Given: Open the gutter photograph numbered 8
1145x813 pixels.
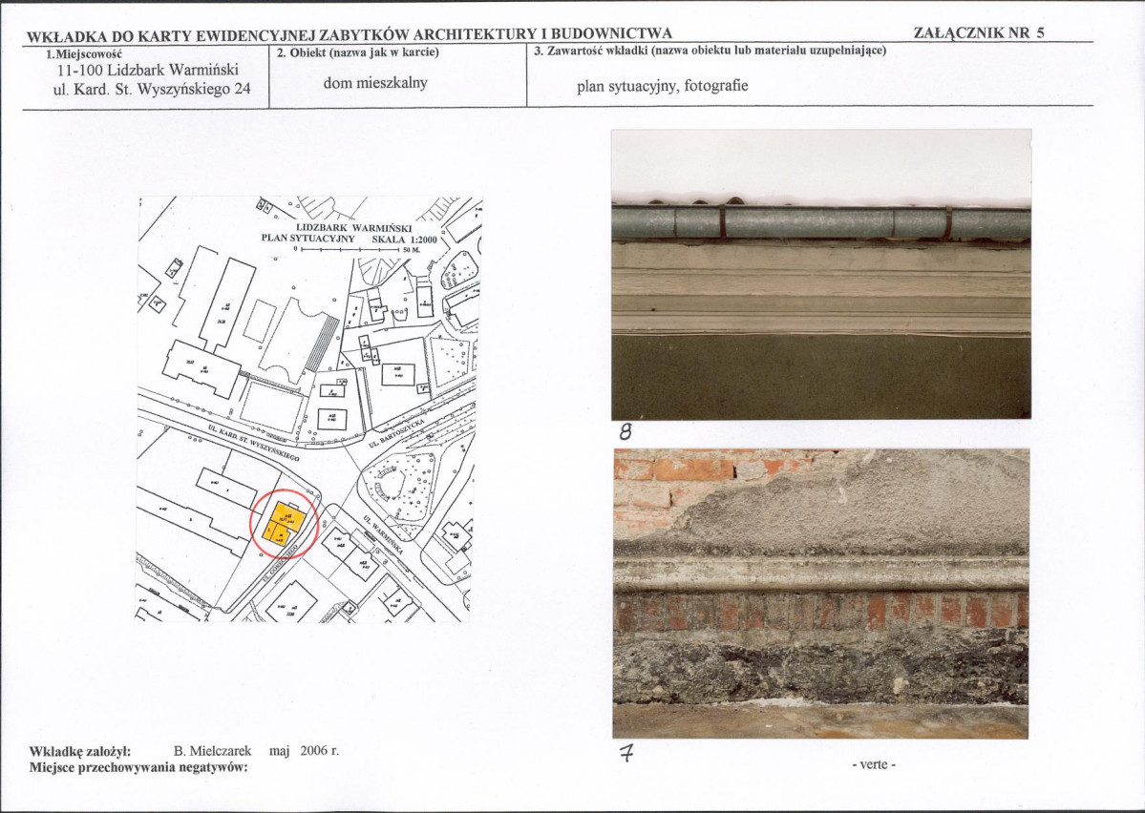Looking at the screenshot, I should tap(821, 275).
